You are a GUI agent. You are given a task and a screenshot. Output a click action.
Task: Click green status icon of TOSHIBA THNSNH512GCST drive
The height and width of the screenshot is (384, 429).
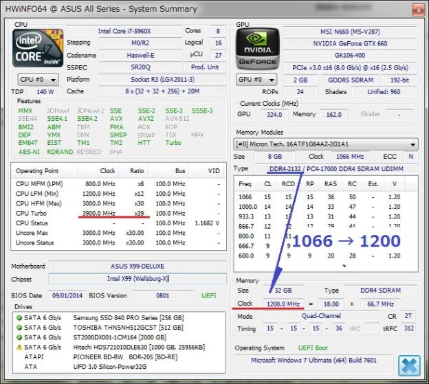pos(19,328)
